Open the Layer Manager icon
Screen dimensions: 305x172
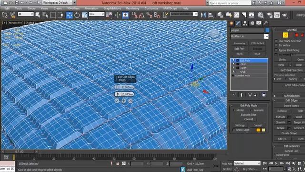220,15
